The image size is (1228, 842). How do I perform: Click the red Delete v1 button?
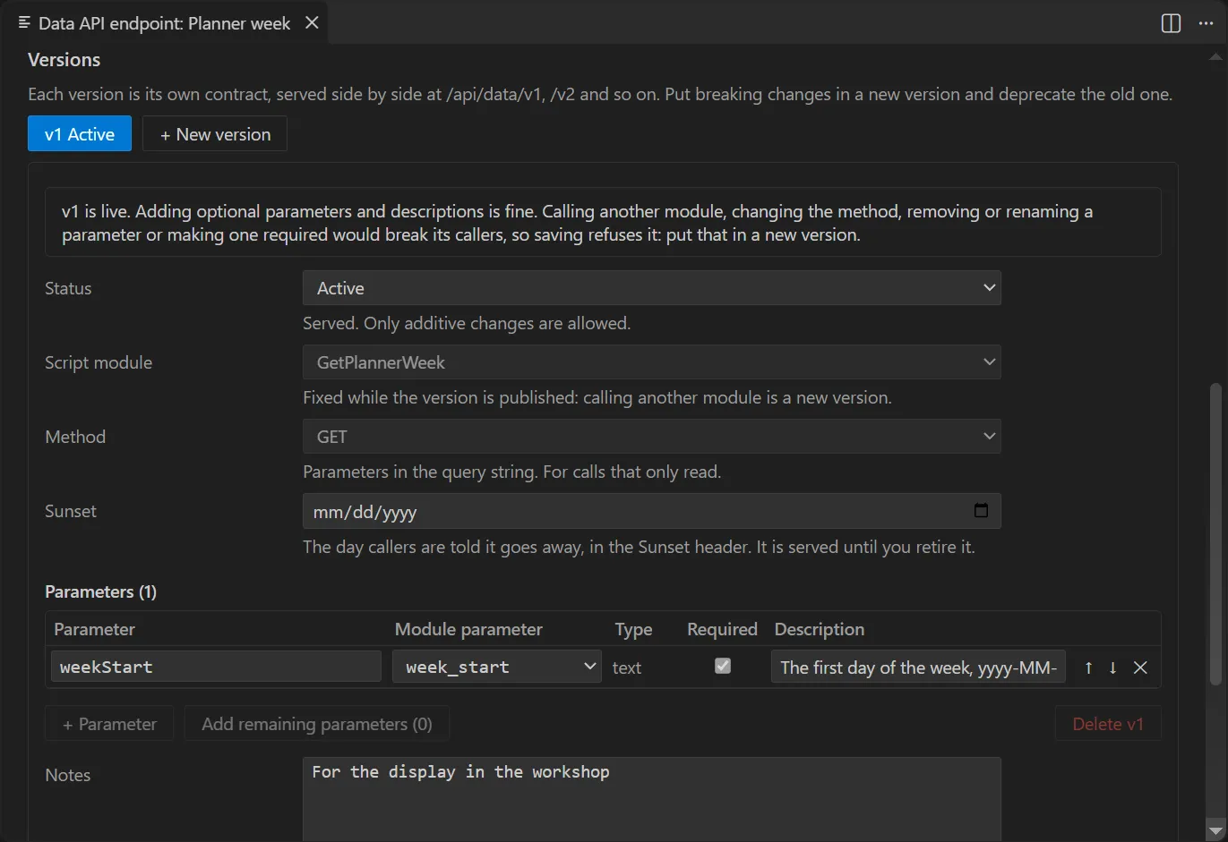(1108, 723)
